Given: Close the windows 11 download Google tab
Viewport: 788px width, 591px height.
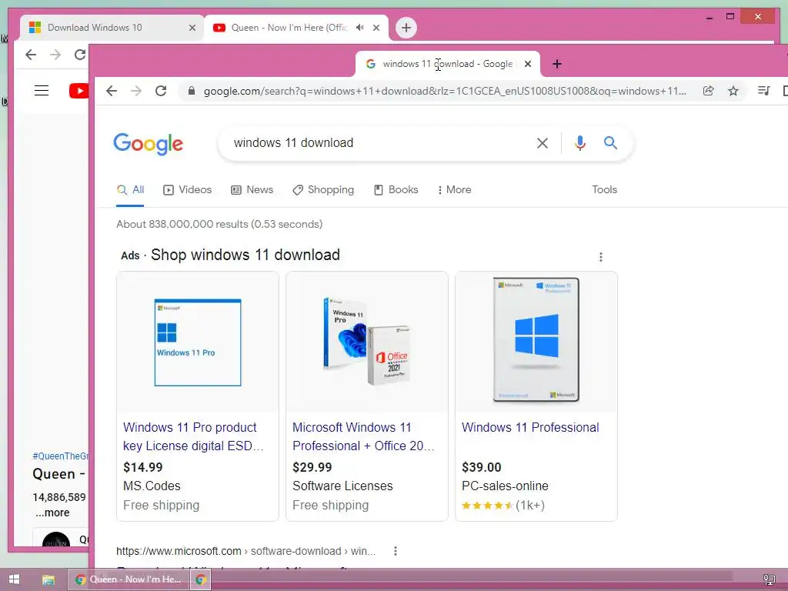Looking at the screenshot, I should [x=528, y=64].
